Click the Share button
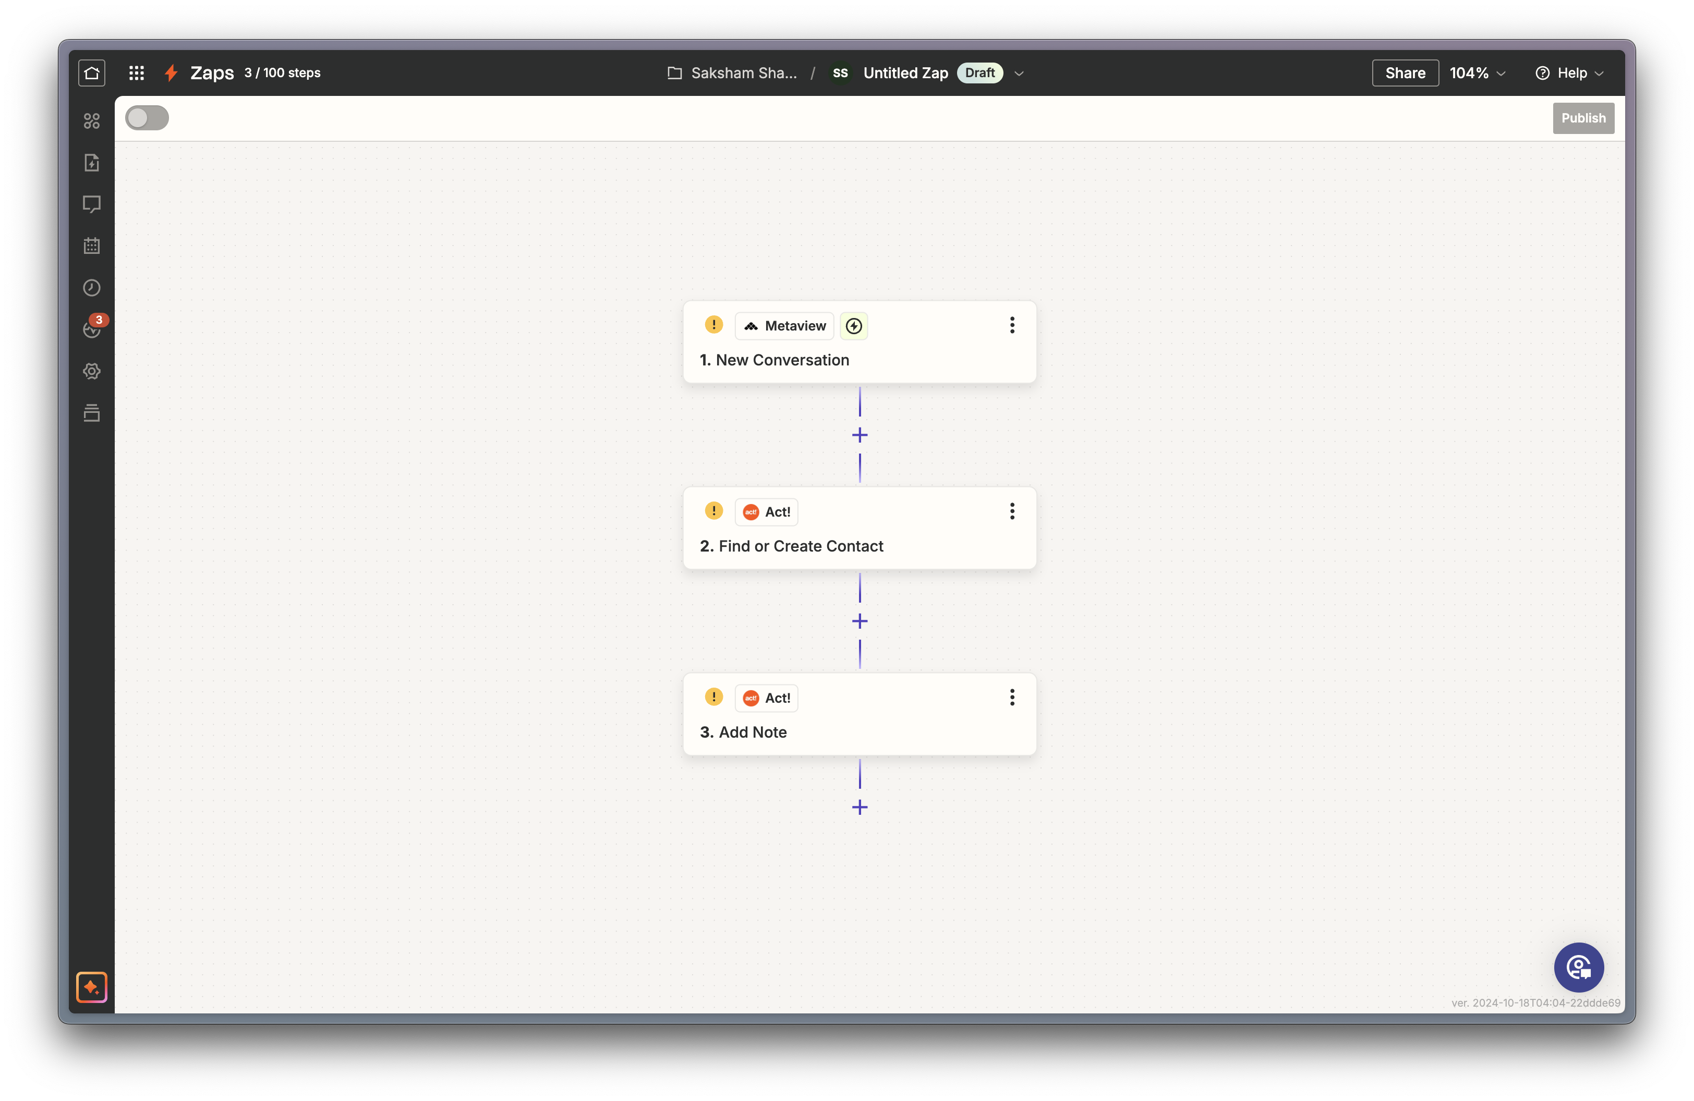Image resolution: width=1694 pixels, height=1101 pixels. (1405, 74)
